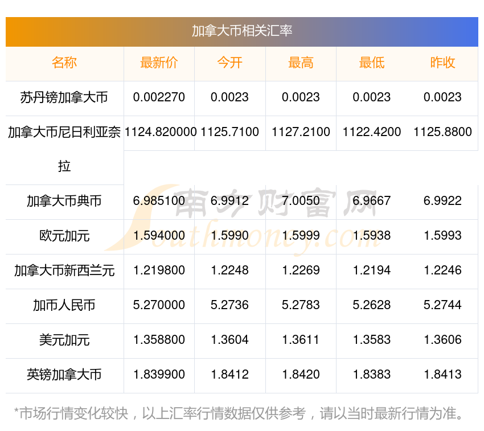Select the row name 英镑加拿大币
Screen dimensions: 484x431
click(64, 375)
